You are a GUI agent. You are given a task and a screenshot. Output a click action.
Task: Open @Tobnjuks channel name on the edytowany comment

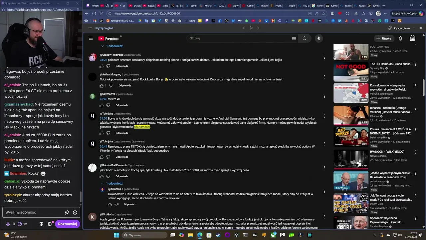[x=106, y=142]
